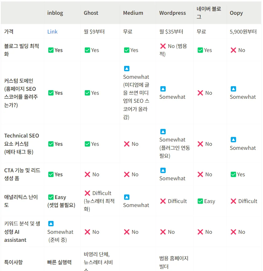Screen dimensions: 263x271
Task: Click the green check icon beside 네이버 블로그 Easy analytics
Action: tap(200, 201)
